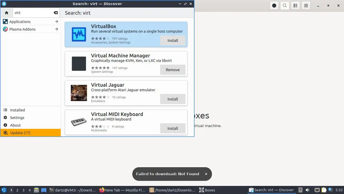Switch to virtual desktop 4
Image resolution: width=344 pixels, height=194 pixels.
[x=29, y=190]
